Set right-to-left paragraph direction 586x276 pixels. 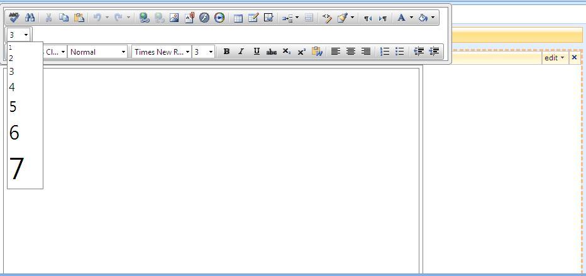pyautogui.click(x=368, y=18)
